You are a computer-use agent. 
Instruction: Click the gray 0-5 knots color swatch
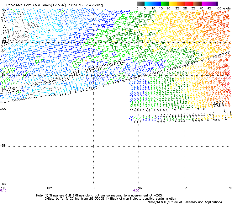click(x=140, y=4)
